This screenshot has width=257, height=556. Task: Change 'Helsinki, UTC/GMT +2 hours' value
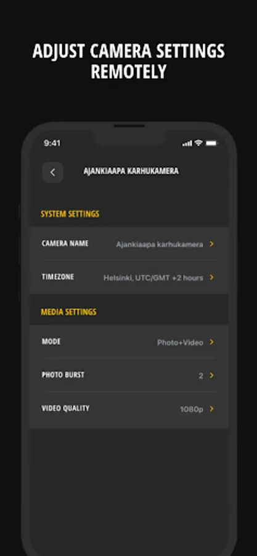[153, 277]
